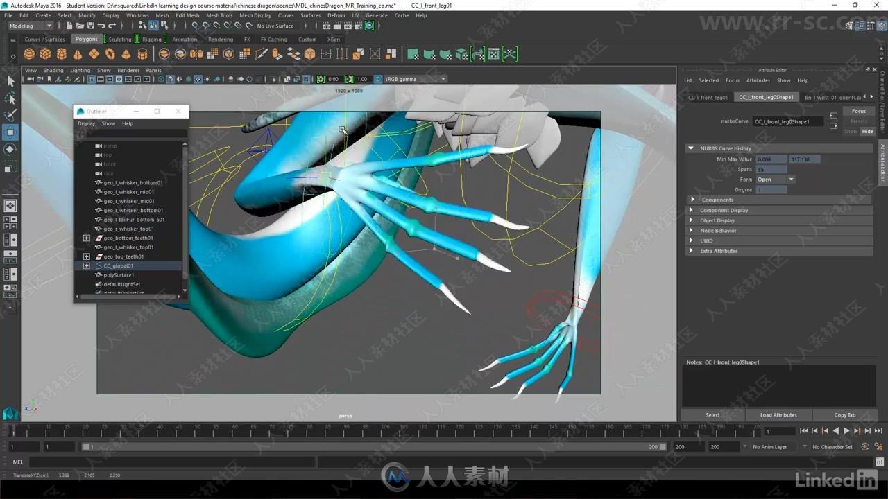
Task: Toggle the viewport gamma button
Action: tap(349, 79)
